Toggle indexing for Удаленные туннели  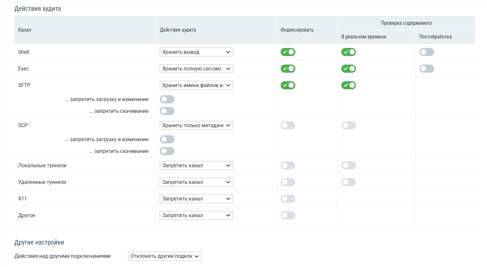coord(288,182)
